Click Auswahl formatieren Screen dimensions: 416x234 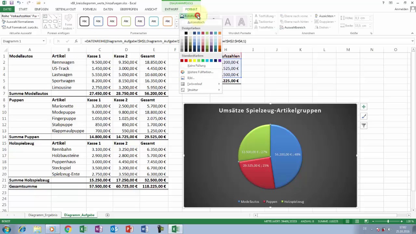tap(18, 21)
